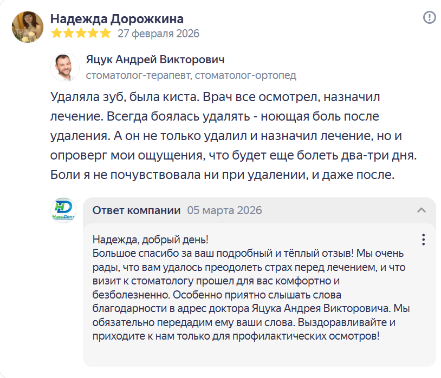Open the three-dot menu in company reply

coord(424,240)
